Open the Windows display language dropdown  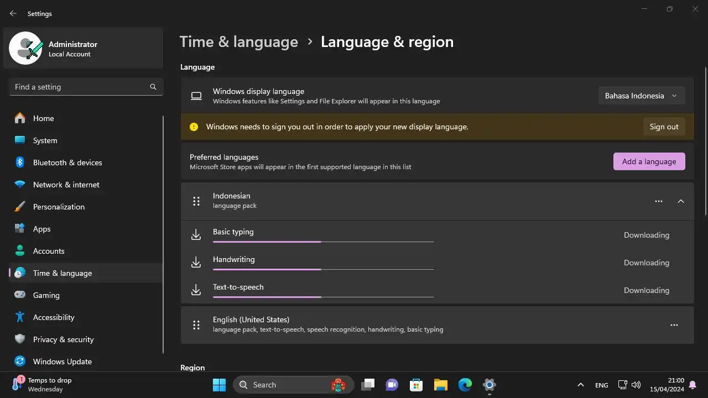click(x=642, y=96)
